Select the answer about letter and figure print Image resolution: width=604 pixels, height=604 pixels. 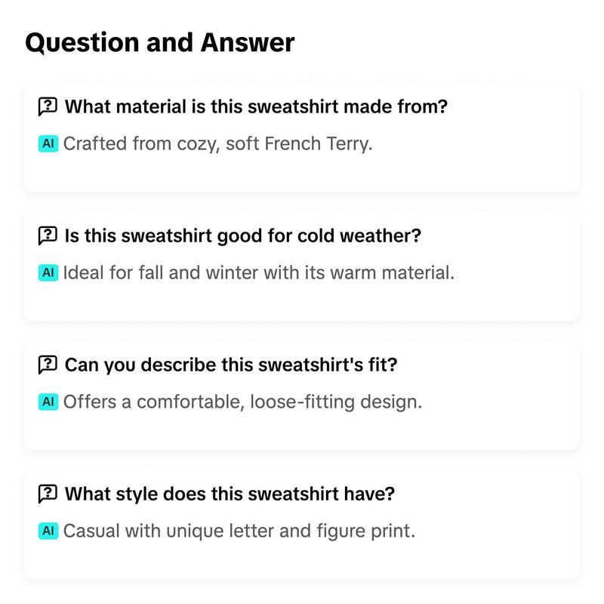(239, 532)
